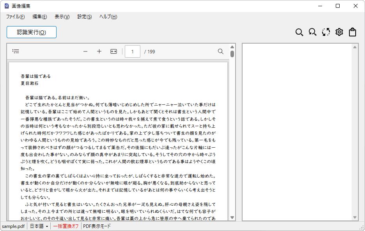
Task: Click the 認識実行(O) button
Action: click(x=32, y=32)
